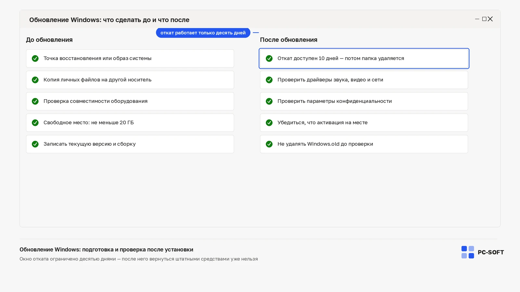Click the 'После обновления' heading

pyautogui.click(x=289, y=40)
